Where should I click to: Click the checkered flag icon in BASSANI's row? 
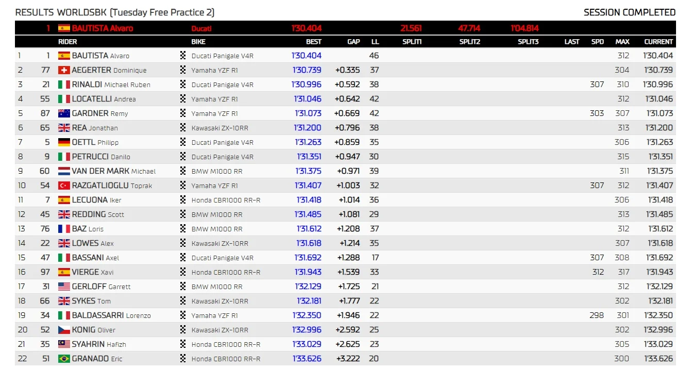182,258
